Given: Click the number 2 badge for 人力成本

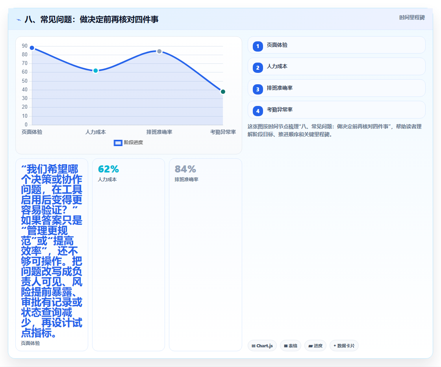Looking at the screenshot, I should 258,67.
